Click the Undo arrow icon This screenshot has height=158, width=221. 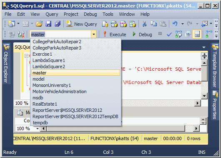click(175, 24)
